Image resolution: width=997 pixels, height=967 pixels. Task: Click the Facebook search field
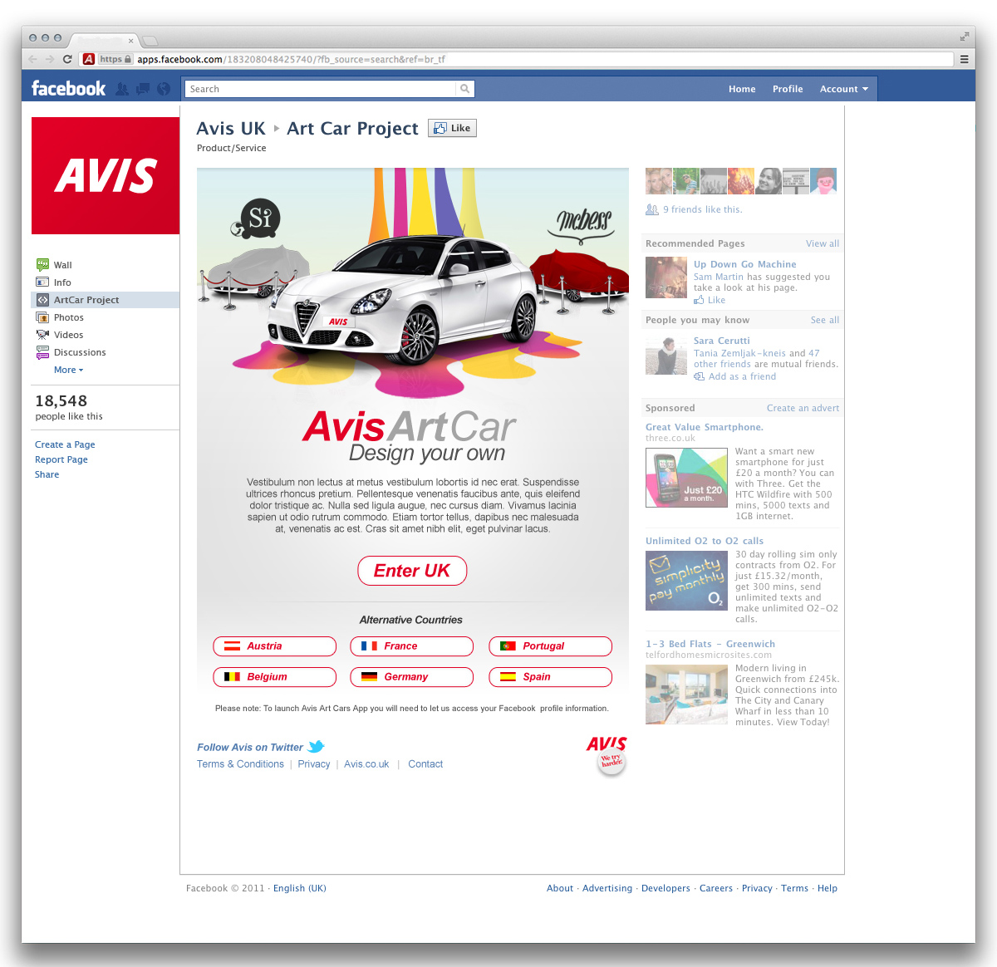pos(320,89)
